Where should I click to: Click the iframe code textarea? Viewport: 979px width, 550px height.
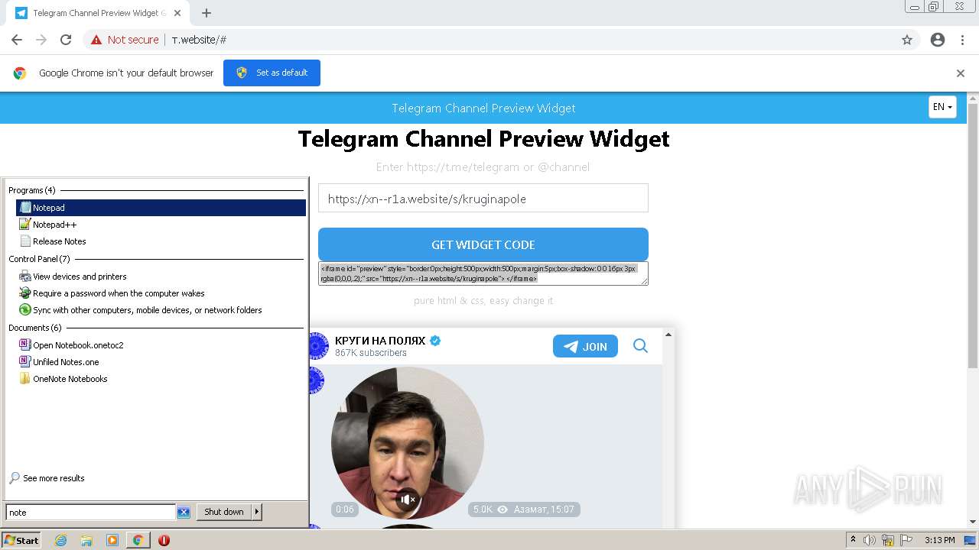pos(483,273)
